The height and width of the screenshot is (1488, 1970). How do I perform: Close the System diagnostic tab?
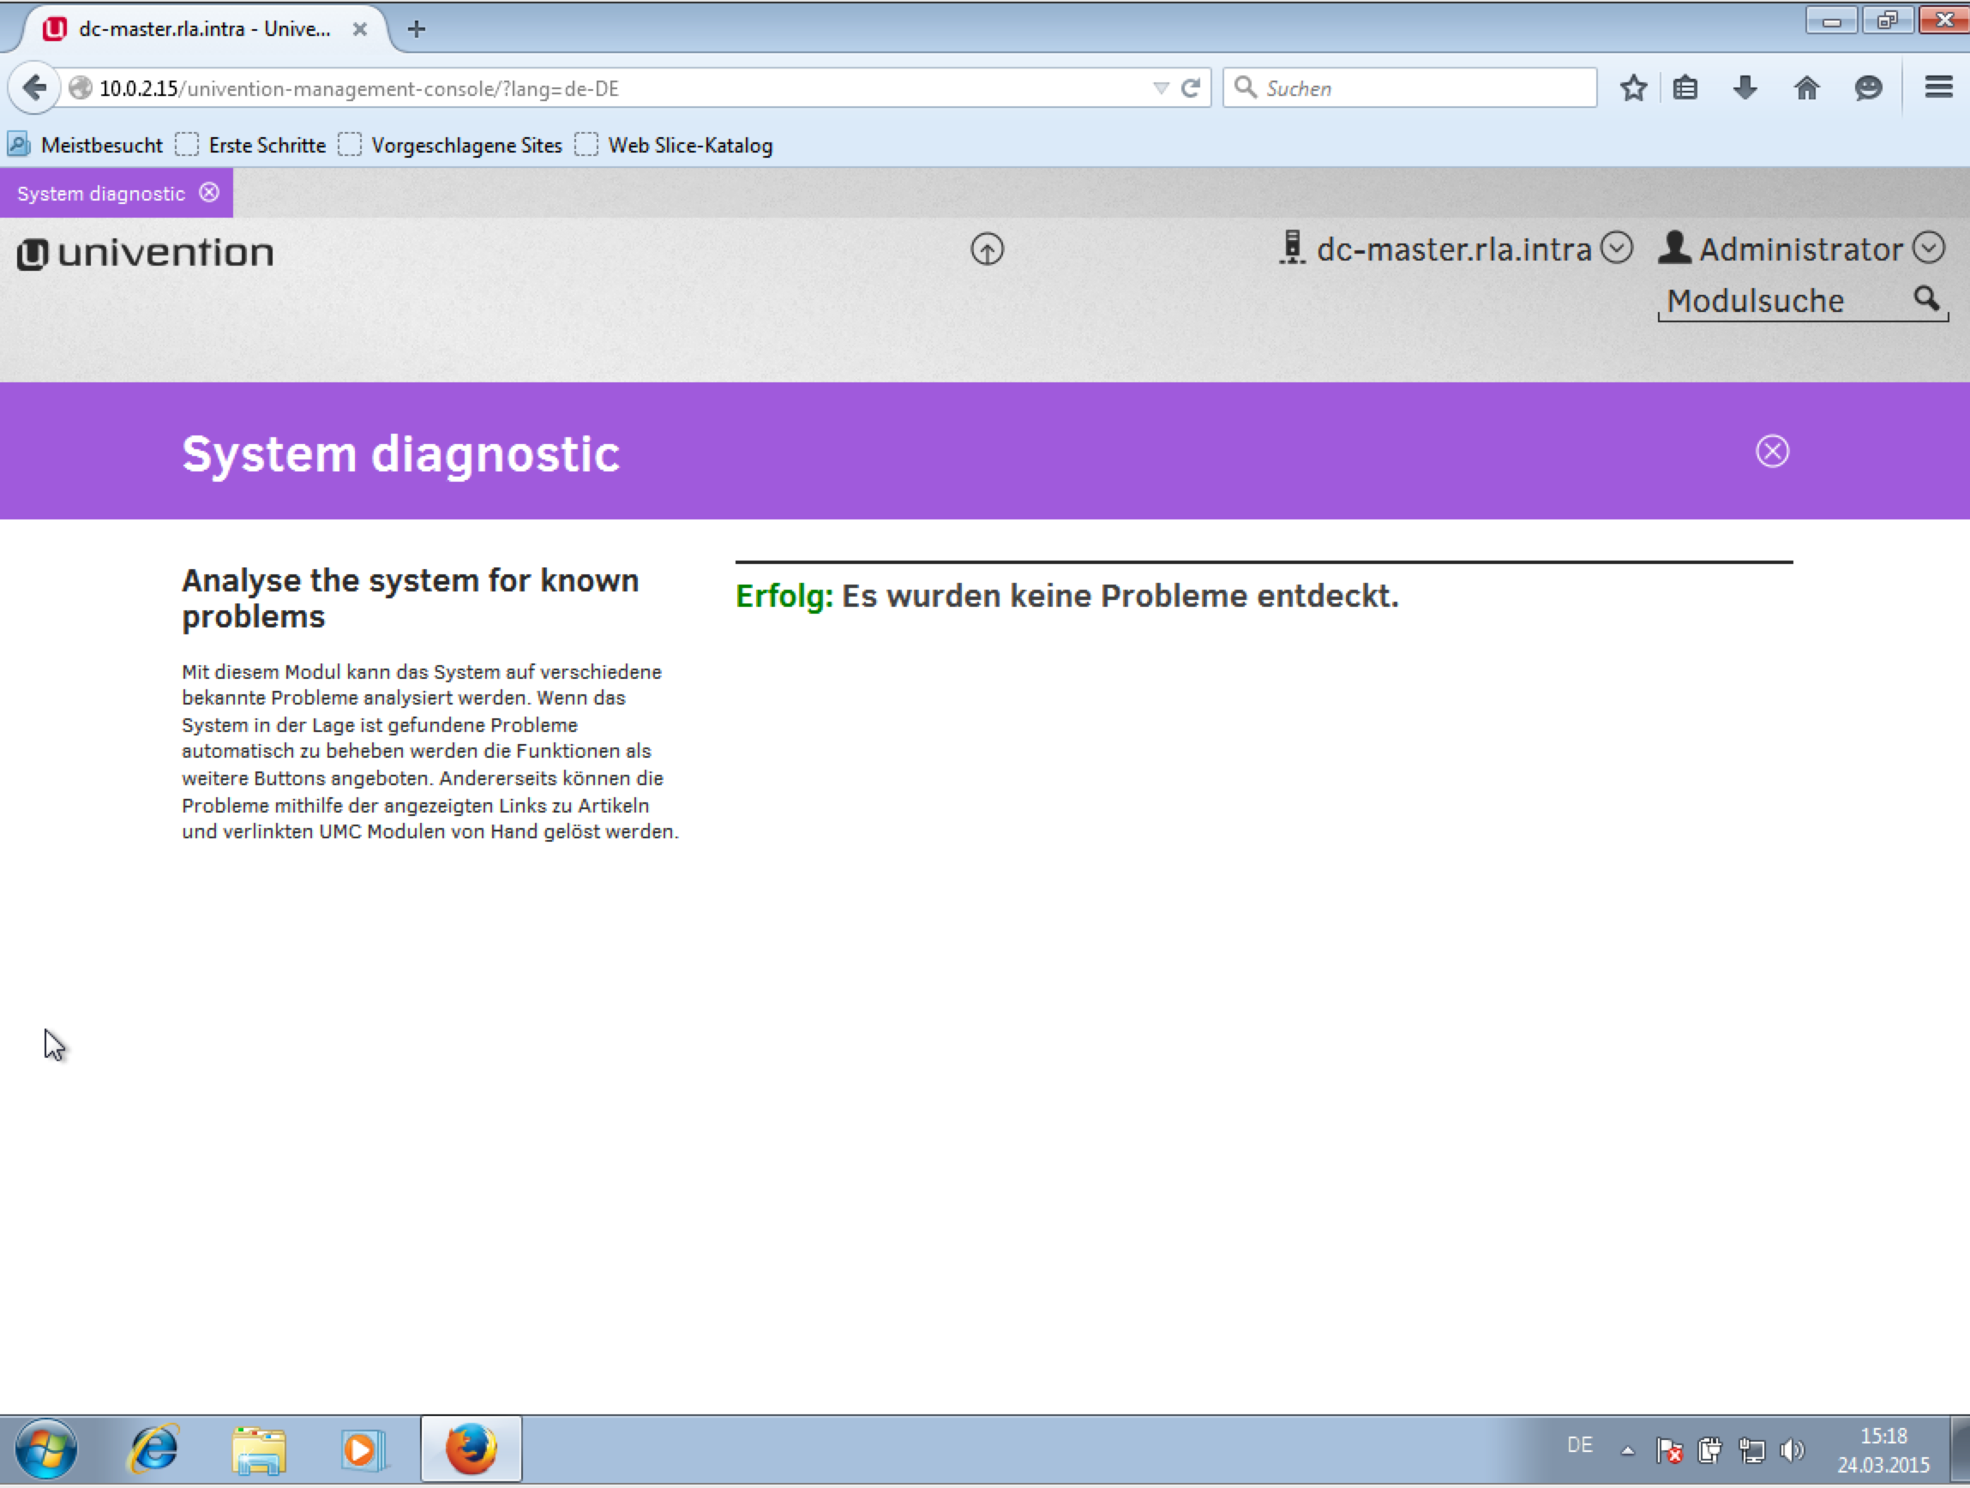[x=209, y=192]
